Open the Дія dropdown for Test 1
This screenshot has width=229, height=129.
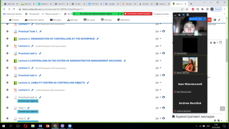coord(158,108)
